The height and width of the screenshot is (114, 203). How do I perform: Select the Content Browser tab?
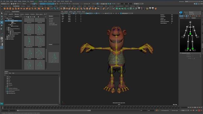[x=16, y=12]
